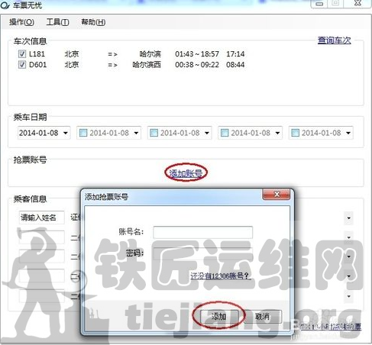Click 哈尔滨西 destination text
Viewport: 372px width, 345px height.
(x=147, y=65)
